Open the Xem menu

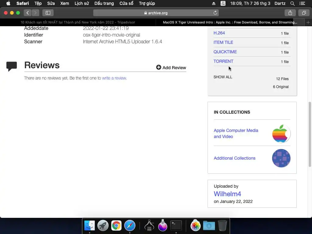coord(65,3)
